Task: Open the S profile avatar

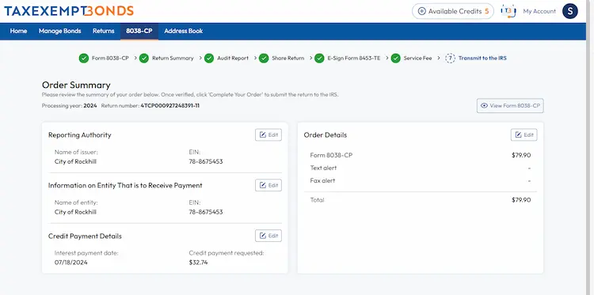Action: [x=569, y=11]
